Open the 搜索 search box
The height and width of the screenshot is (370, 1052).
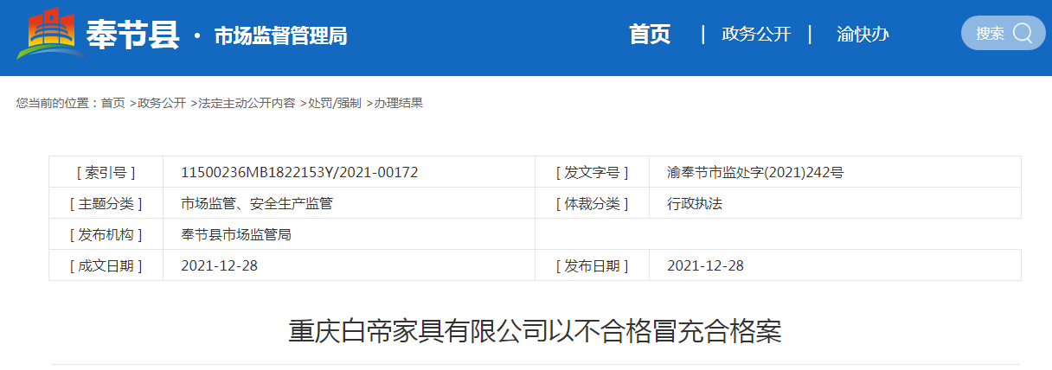(1003, 34)
